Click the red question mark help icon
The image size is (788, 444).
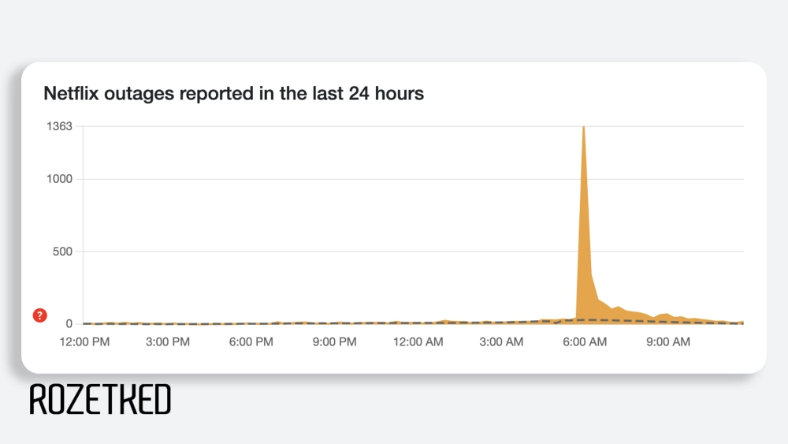(x=40, y=316)
